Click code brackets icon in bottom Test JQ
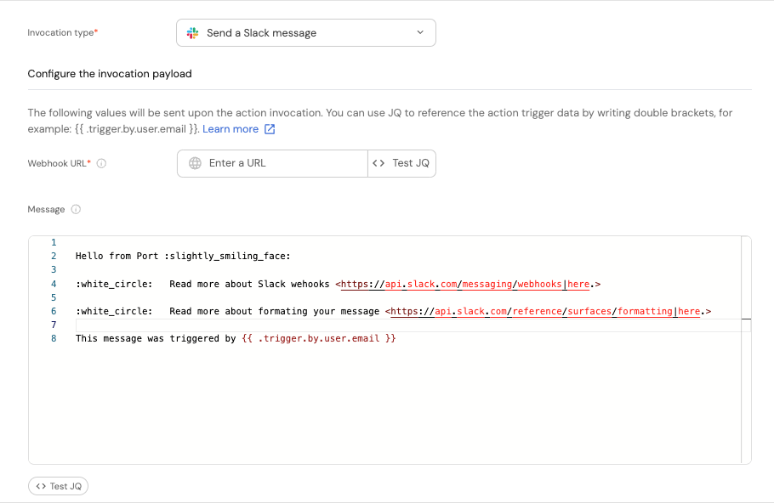This screenshot has height=503, width=774. (x=41, y=486)
